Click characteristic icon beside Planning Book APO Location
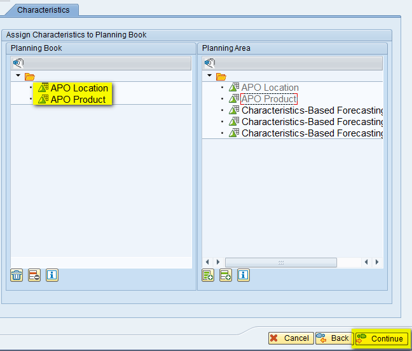The image size is (412, 351). pos(43,88)
